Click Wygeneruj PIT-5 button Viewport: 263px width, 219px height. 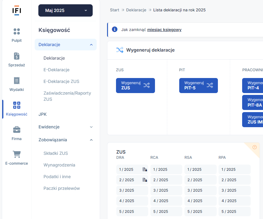coord(198,85)
